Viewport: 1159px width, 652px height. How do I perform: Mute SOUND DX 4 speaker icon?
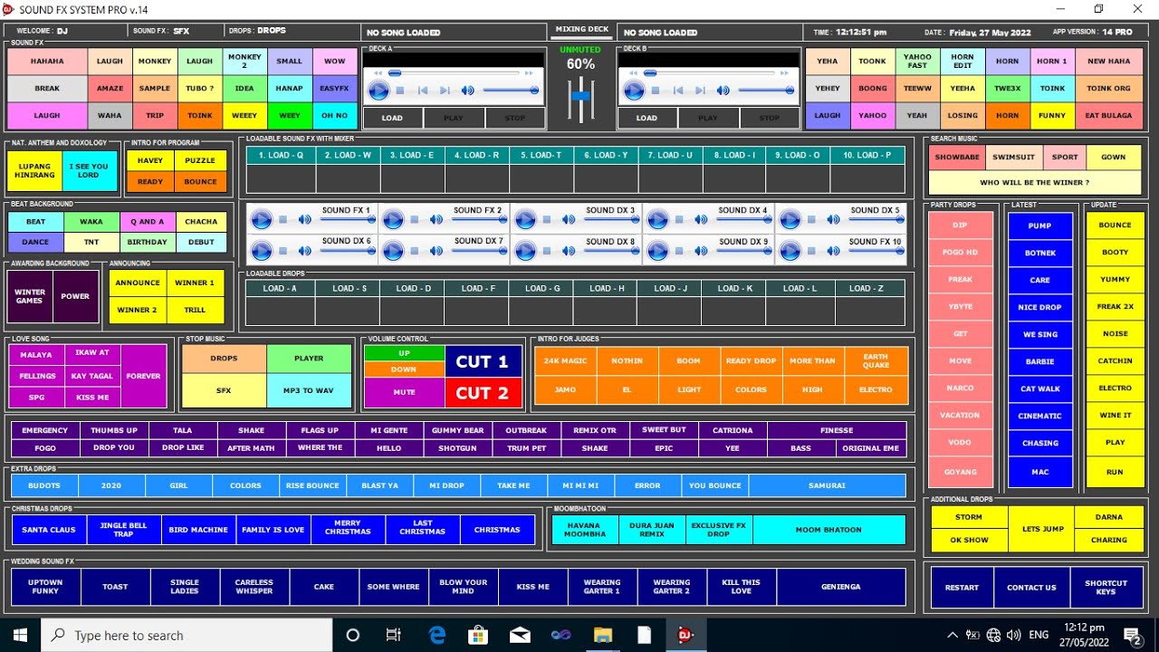[x=701, y=220]
